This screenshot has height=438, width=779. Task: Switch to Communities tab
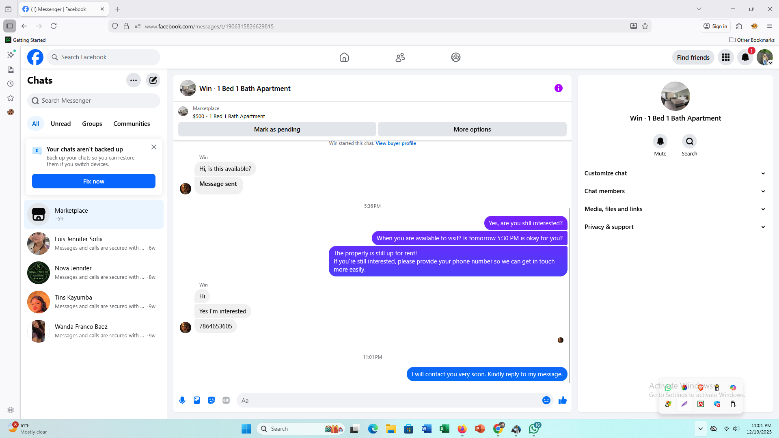(132, 124)
